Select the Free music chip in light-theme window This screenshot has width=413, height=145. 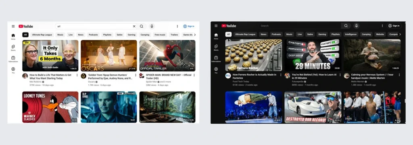click(x=160, y=35)
